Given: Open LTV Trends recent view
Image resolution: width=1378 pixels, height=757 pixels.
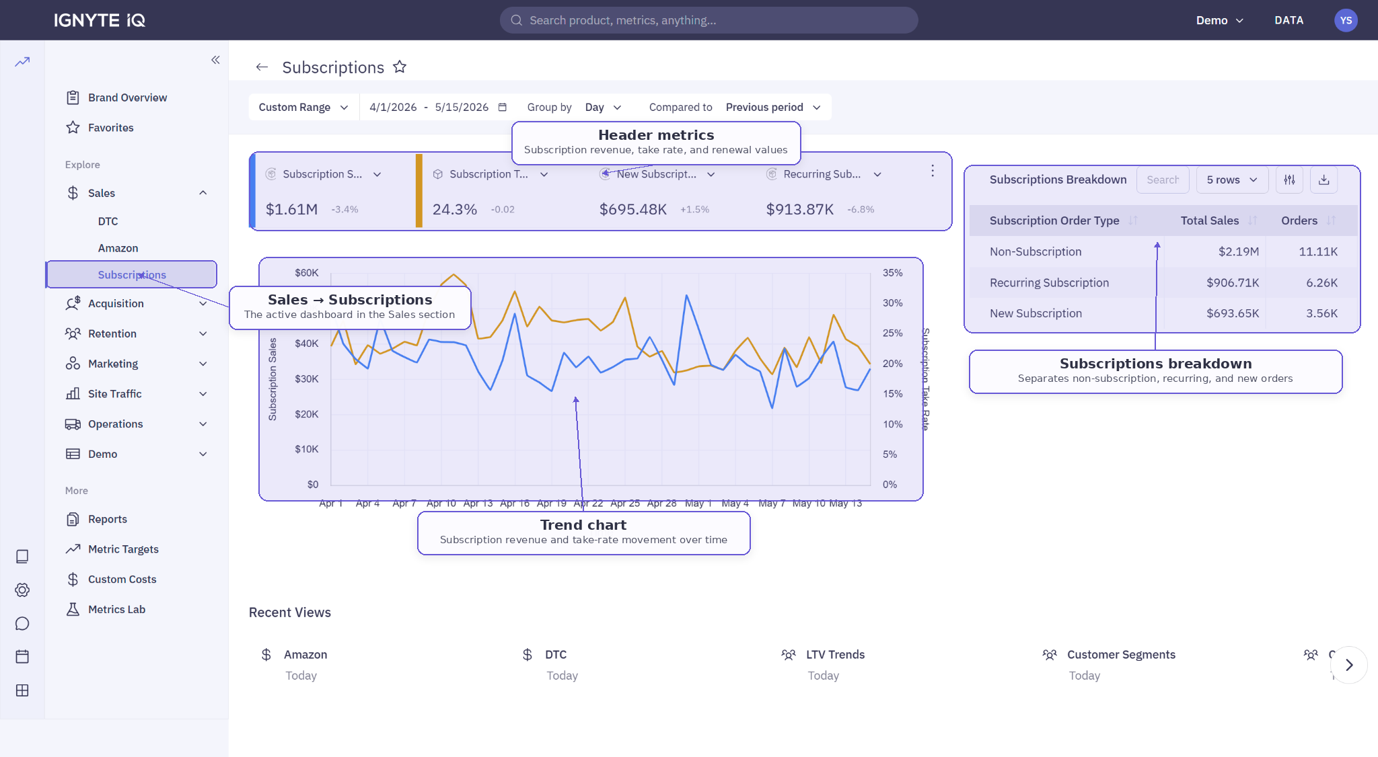Looking at the screenshot, I should coord(824,664).
